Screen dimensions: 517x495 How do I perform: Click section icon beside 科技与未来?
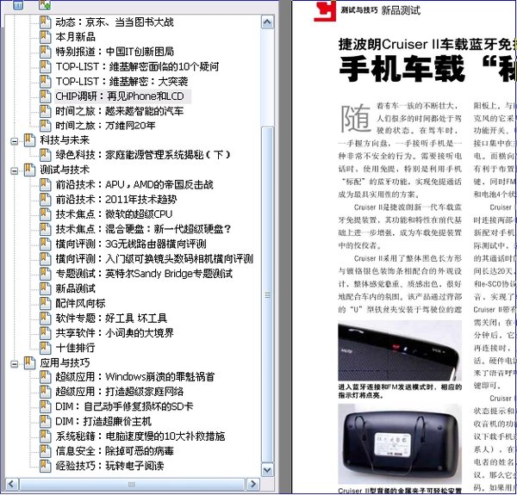[x=29, y=140]
